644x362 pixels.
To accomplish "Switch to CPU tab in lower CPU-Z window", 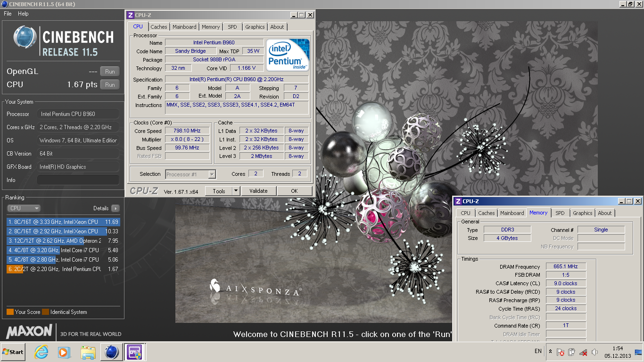I will pos(466,213).
